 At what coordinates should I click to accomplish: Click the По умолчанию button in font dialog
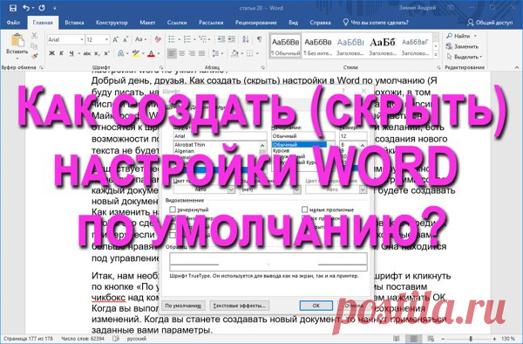[183, 306]
